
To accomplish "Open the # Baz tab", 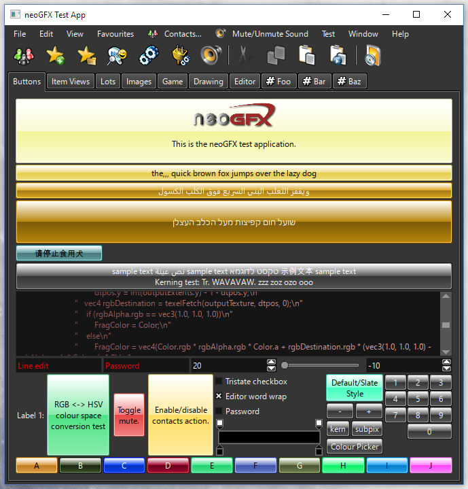I will click(x=350, y=82).
